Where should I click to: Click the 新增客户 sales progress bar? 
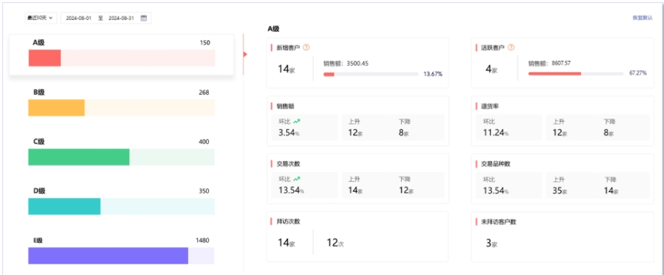[x=371, y=74]
